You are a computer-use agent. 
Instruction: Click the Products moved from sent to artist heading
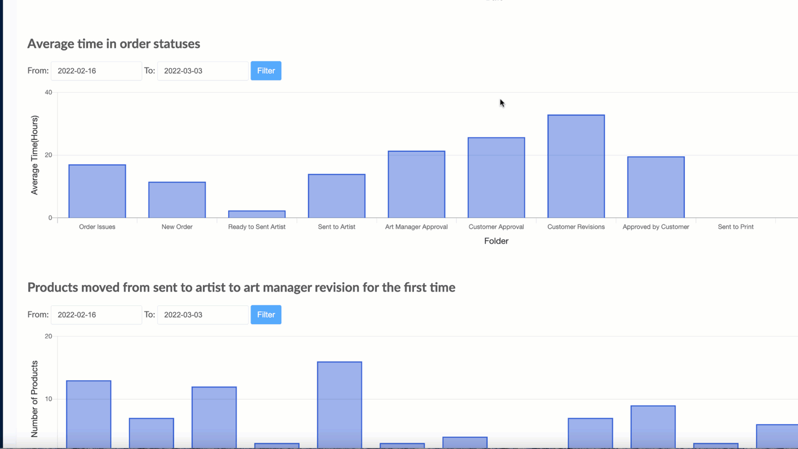241,288
